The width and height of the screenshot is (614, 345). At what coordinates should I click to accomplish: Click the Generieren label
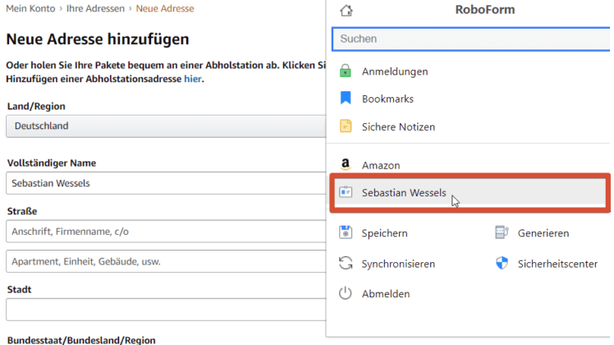coord(543,233)
